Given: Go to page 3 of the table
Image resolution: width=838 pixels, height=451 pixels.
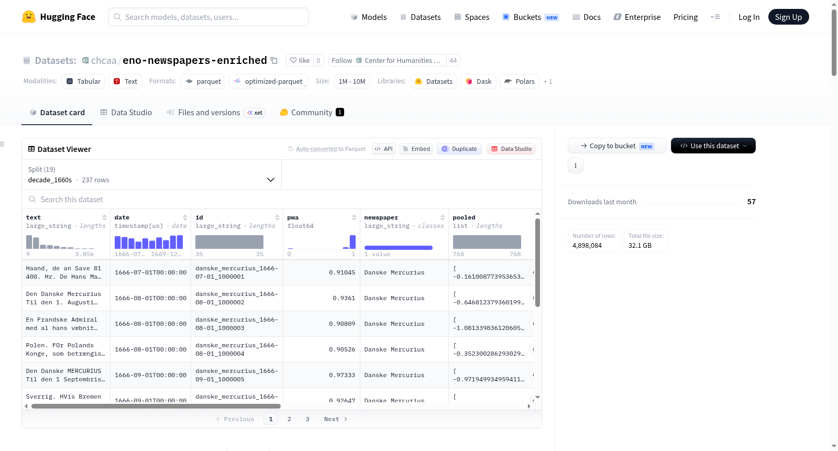Looking at the screenshot, I should pos(307,419).
